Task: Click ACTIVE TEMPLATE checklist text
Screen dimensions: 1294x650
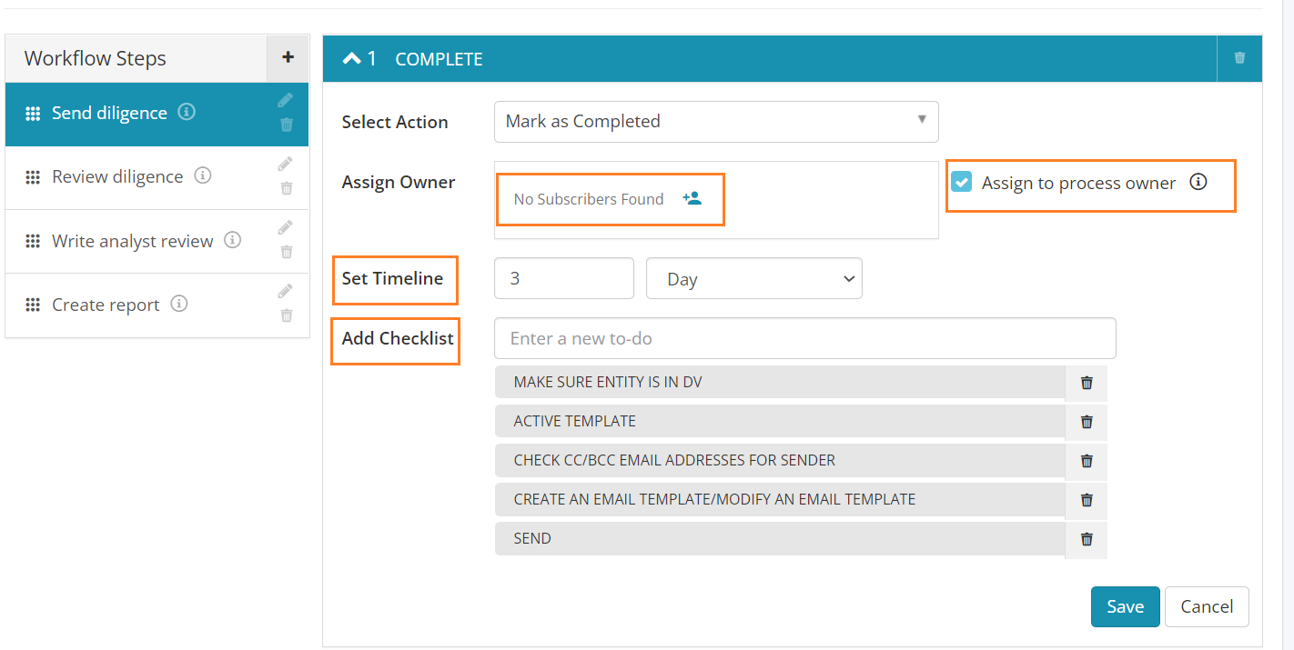Action: [575, 422]
